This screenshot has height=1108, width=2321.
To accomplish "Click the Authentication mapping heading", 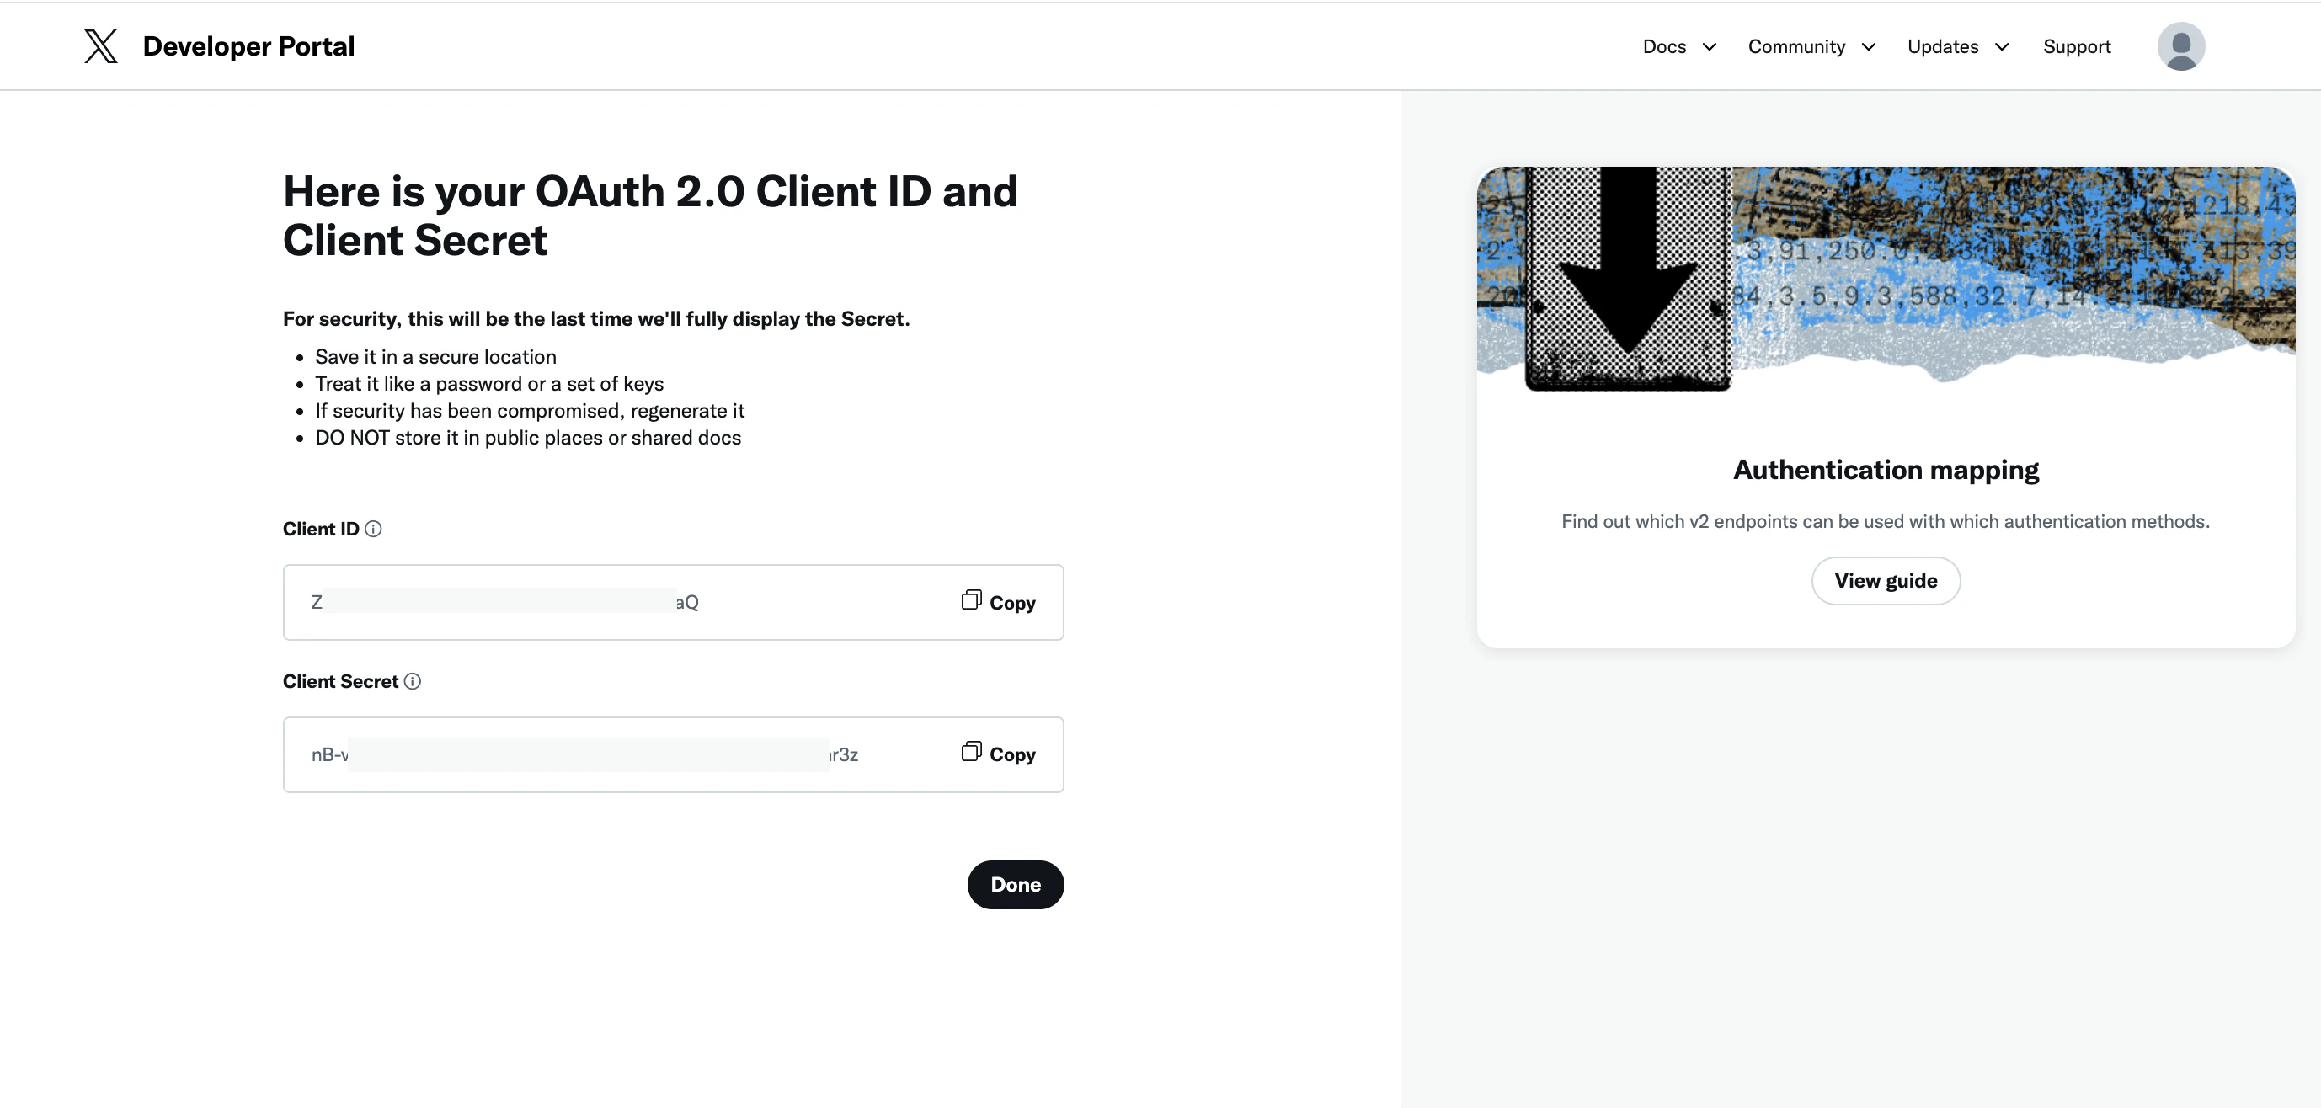I will [1886, 470].
